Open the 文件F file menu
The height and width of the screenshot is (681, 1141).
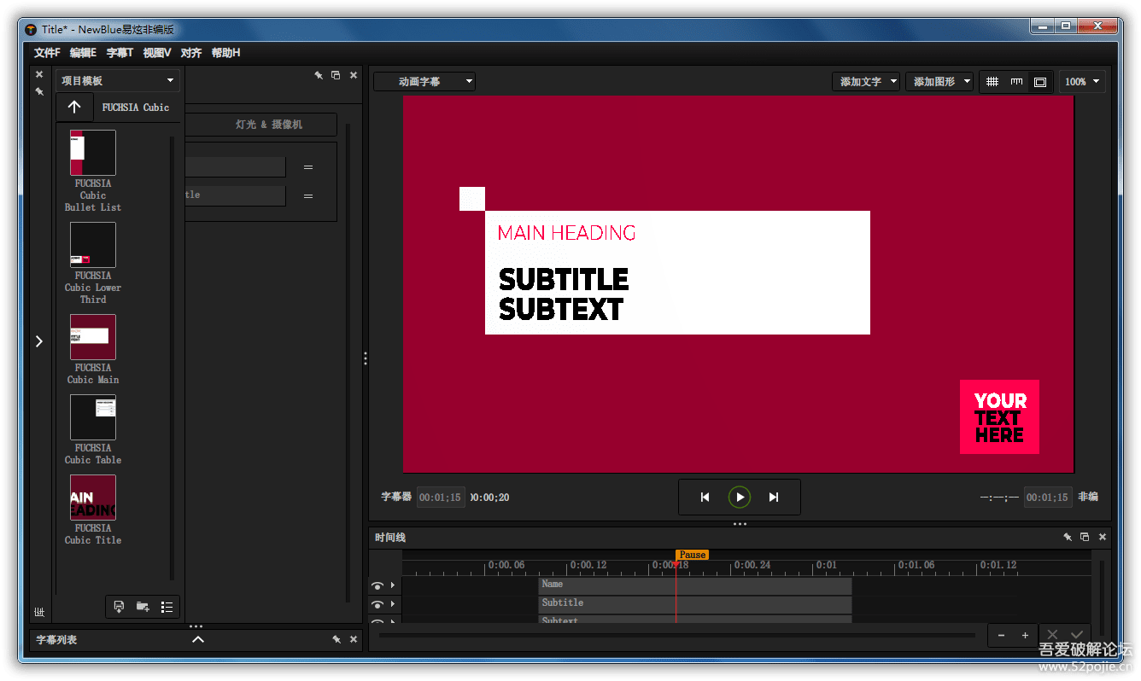(x=47, y=53)
